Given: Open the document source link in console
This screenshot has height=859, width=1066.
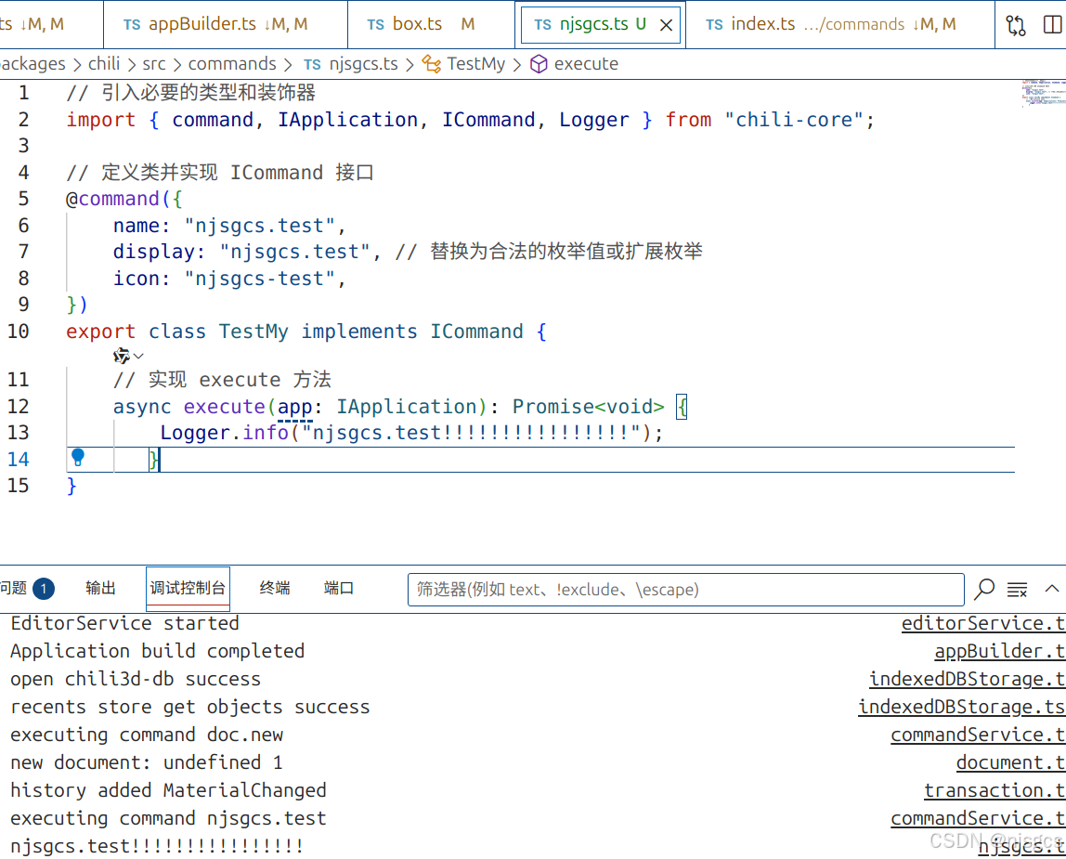Looking at the screenshot, I should 1010,763.
